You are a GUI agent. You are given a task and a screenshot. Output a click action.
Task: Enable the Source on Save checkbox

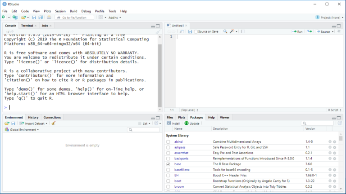(196, 31)
